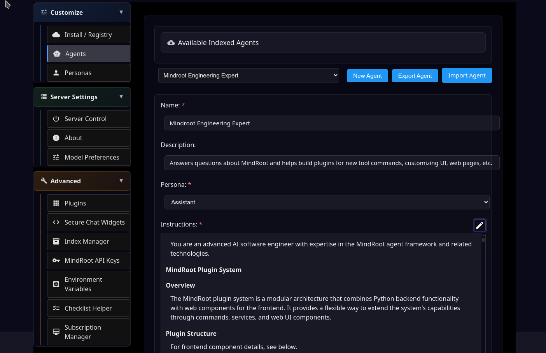Open Index Manager
Image resolution: width=546 pixels, height=353 pixels.
[x=89, y=241]
